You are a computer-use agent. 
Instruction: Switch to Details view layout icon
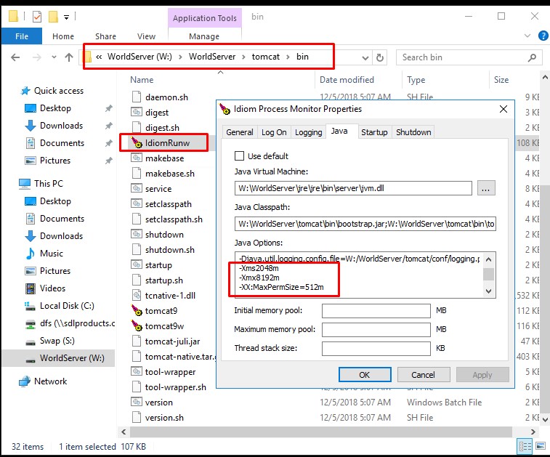click(525, 446)
